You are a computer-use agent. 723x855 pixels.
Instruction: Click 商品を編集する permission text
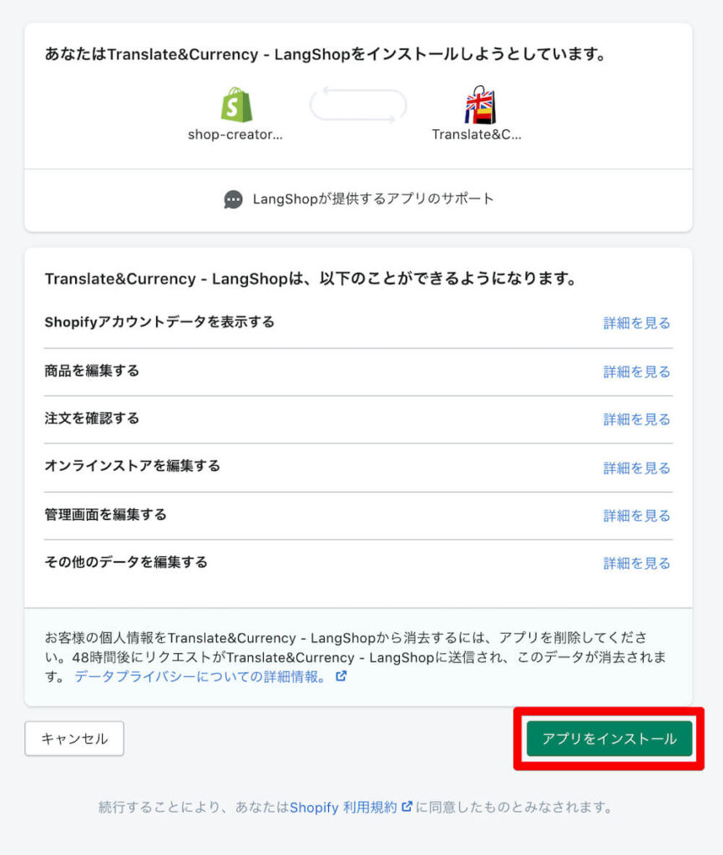(x=92, y=371)
